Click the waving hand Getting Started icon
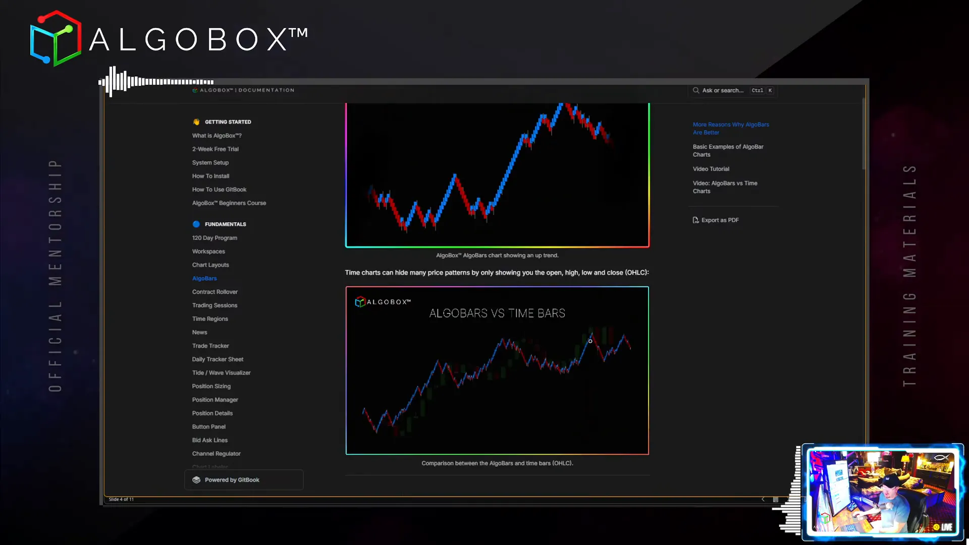Image resolution: width=969 pixels, height=545 pixels. [196, 122]
